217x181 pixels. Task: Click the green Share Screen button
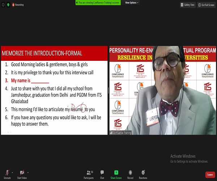(x=116, y=174)
